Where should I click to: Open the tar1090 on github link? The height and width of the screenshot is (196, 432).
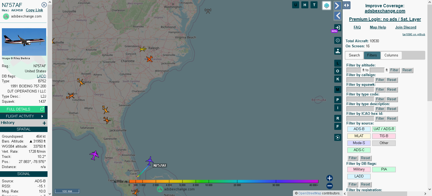tap(414, 34)
